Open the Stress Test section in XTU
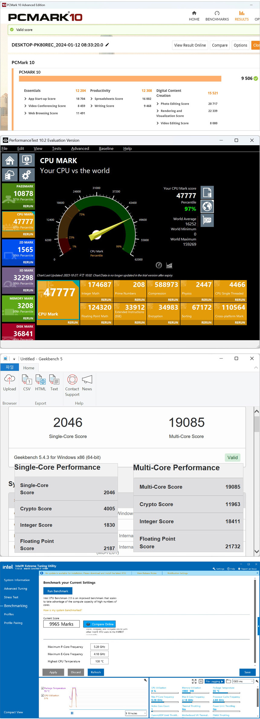Screen dimensions: 260x719 click(x=11, y=597)
